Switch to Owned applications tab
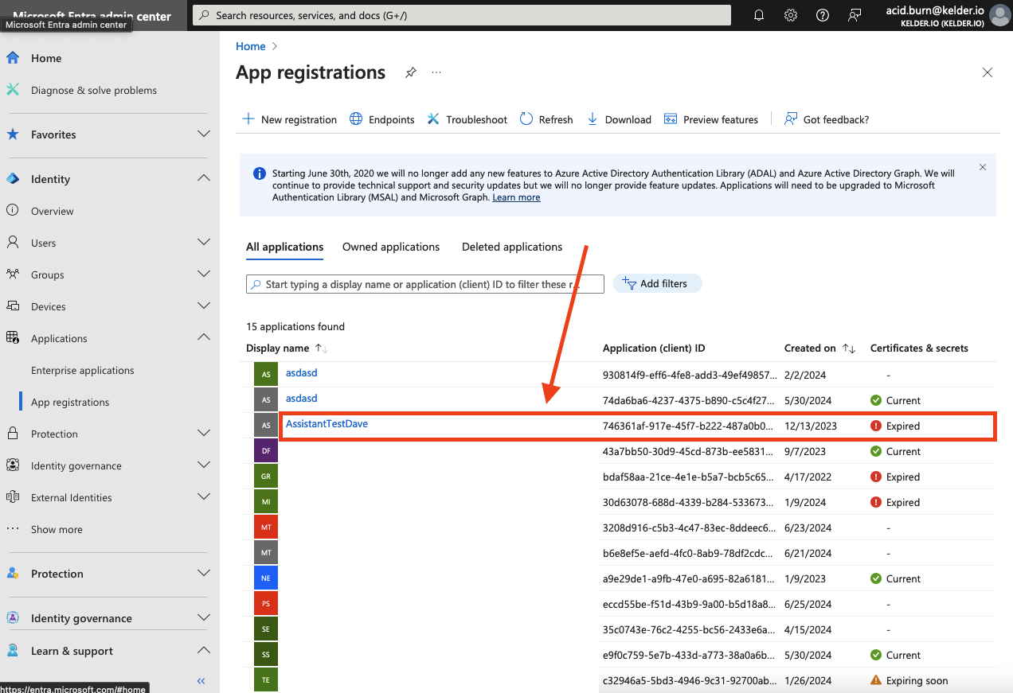This screenshot has height=693, width=1013. pyautogui.click(x=391, y=247)
